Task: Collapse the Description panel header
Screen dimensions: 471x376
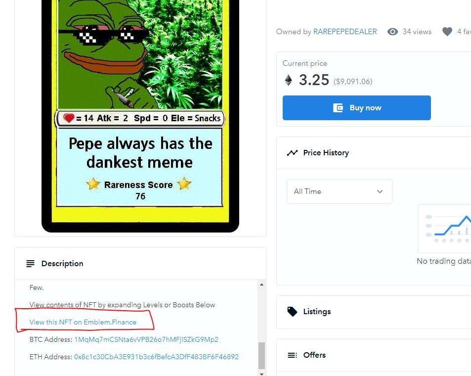Action: [x=140, y=264]
